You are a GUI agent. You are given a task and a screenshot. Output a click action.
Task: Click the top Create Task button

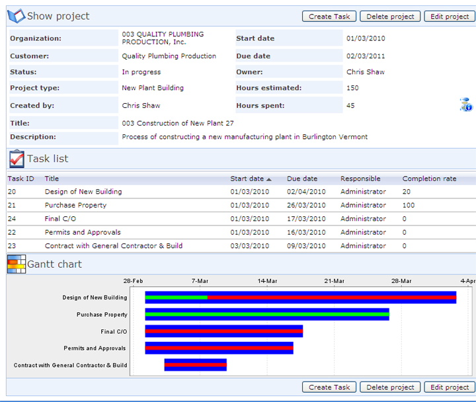point(329,17)
